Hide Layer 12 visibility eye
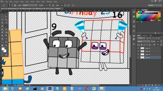The height and width of the screenshot is (91, 163). point(138,48)
